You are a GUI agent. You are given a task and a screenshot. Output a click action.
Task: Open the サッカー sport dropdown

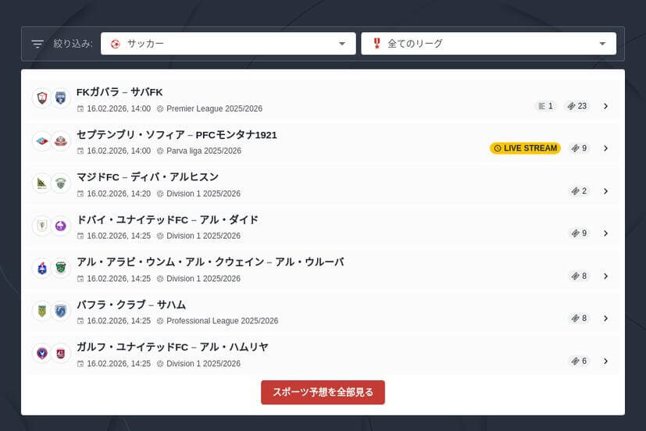click(x=228, y=44)
